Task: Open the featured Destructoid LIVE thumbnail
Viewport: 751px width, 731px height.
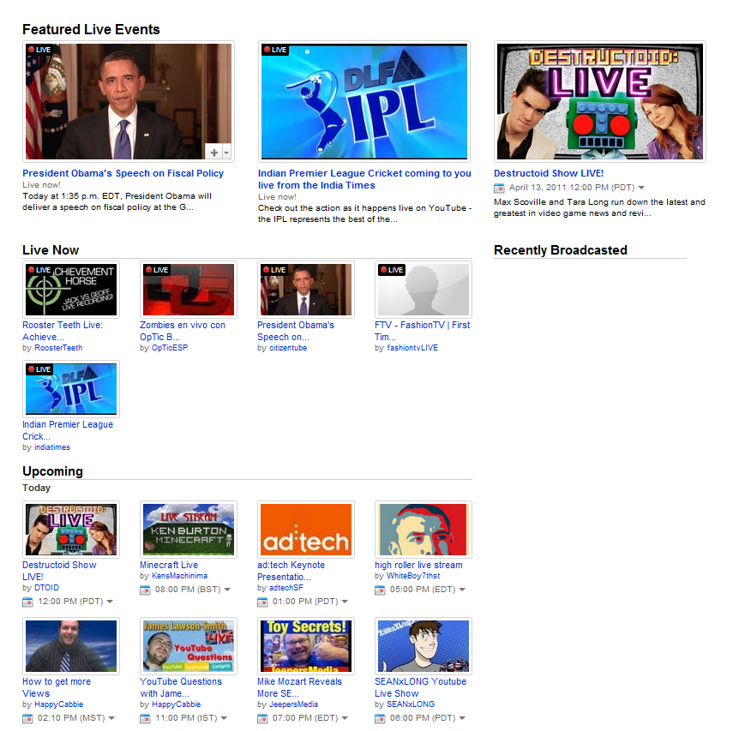Action: pos(599,101)
